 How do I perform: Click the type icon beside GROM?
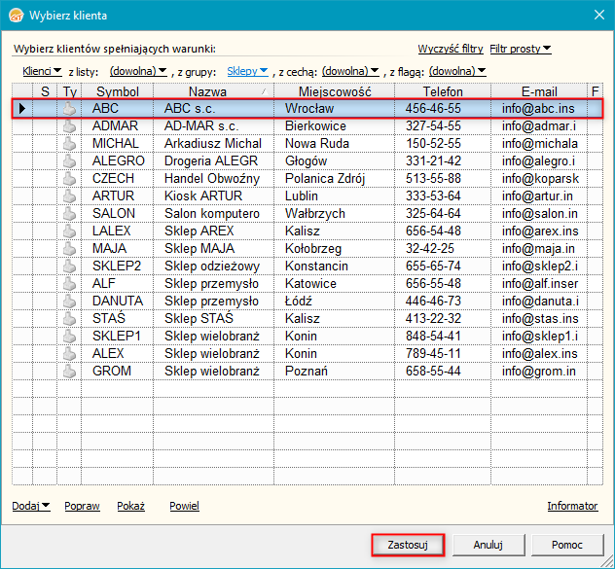coord(69,372)
